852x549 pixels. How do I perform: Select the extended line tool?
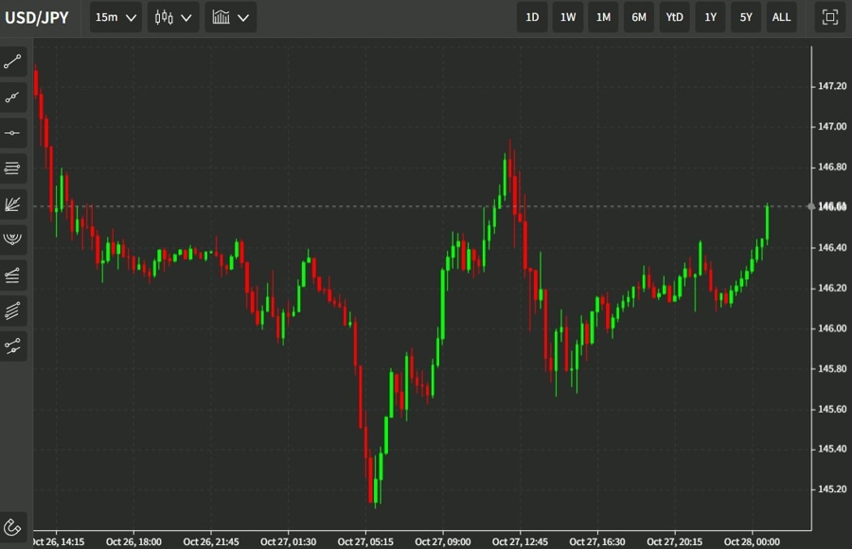12,97
